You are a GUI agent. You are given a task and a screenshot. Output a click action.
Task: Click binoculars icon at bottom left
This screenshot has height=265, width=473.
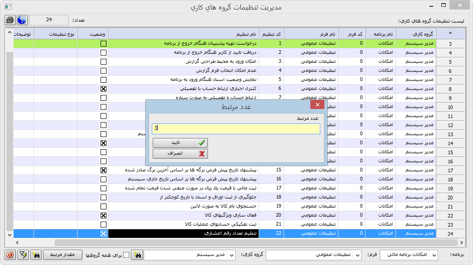tap(35, 255)
